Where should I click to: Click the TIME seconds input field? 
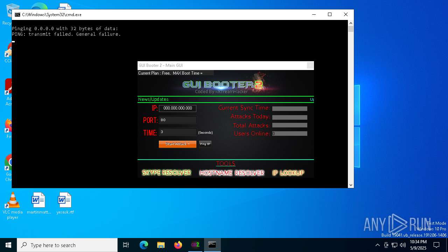click(178, 132)
